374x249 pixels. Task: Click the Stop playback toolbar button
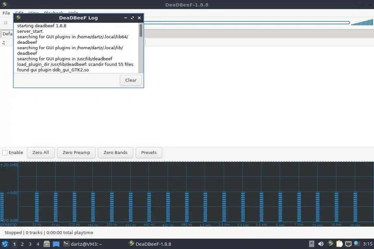click(6, 23)
